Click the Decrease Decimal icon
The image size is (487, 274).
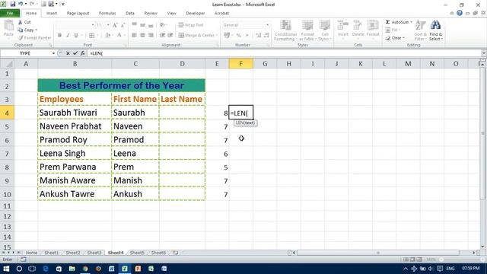point(266,36)
